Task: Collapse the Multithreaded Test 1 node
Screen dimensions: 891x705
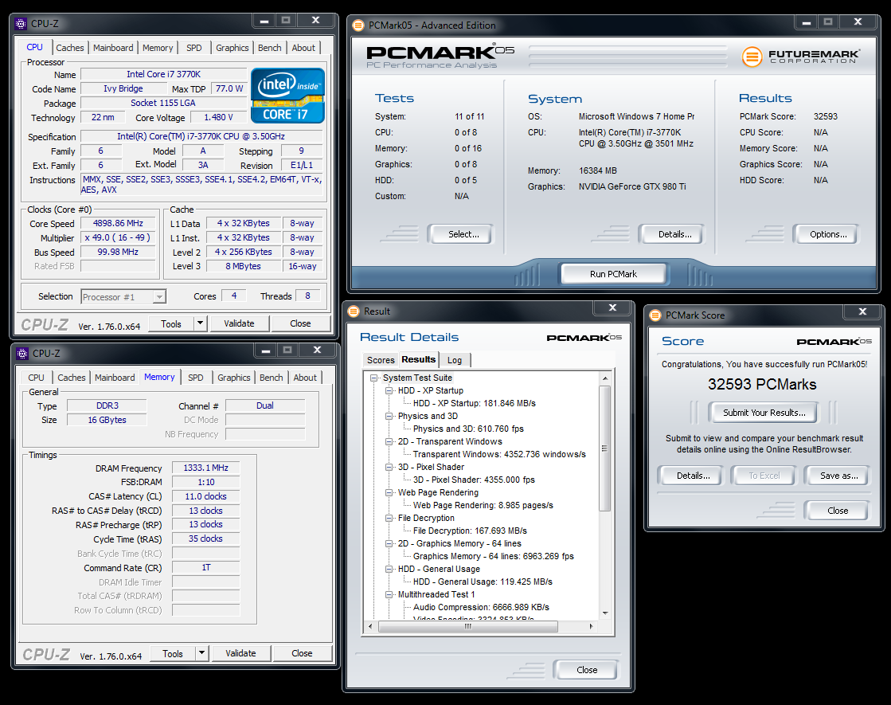Action: pyautogui.click(x=389, y=595)
